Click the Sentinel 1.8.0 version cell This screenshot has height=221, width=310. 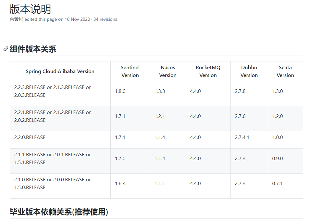[x=120, y=91]
